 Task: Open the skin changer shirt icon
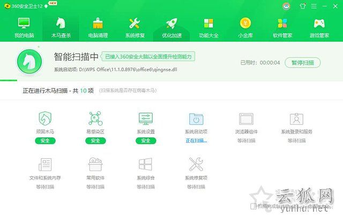click(x=303, y=6)
